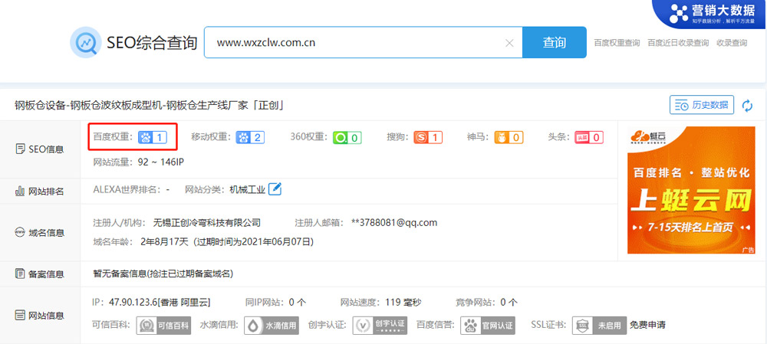Clear the search field with X icon
767x344 pixels.
[509, 43]
